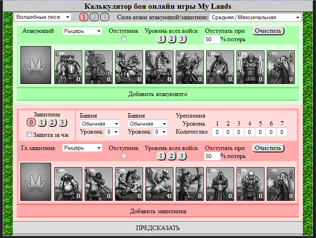Click defender bearded mage unit
The image size is (316, 238).
(x=281, y=184)
